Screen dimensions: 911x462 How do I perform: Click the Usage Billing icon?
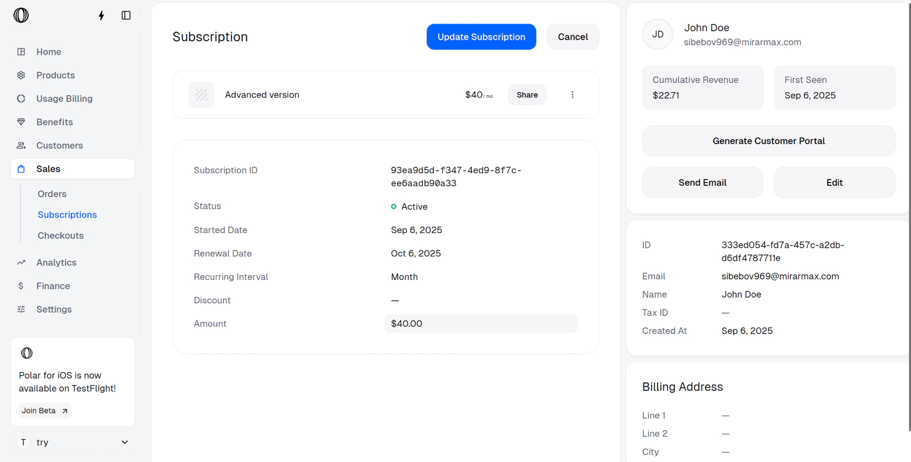point(21,99)
